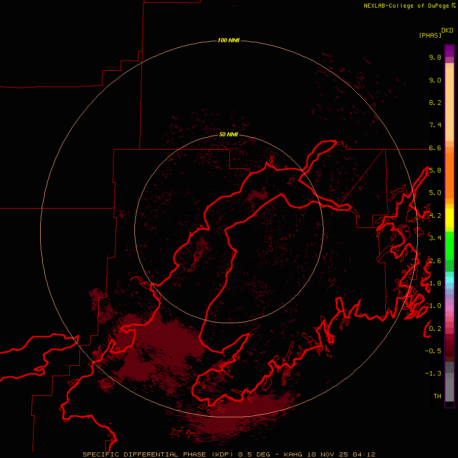Click the DKD units label above the color bar

tap(447, 31)
